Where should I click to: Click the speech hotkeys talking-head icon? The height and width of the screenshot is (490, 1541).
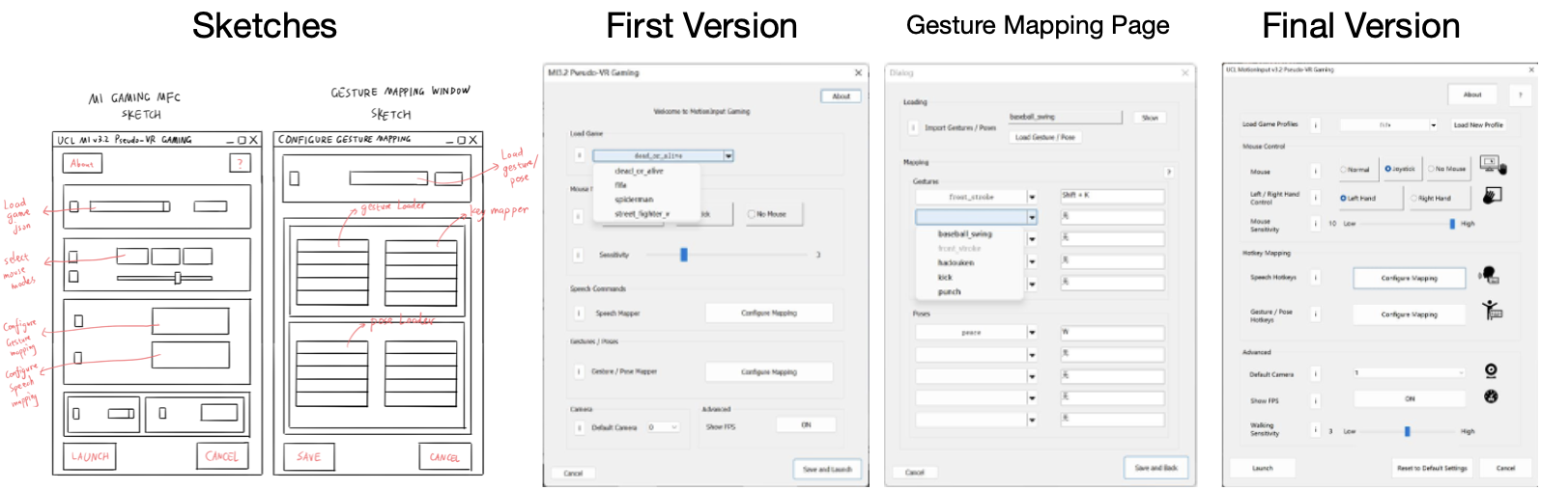click(1490, 276)
